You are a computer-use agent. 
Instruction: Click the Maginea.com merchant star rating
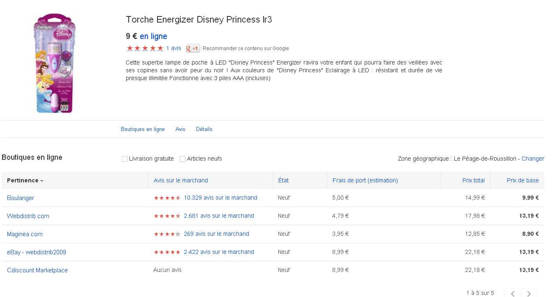point(167,234)
